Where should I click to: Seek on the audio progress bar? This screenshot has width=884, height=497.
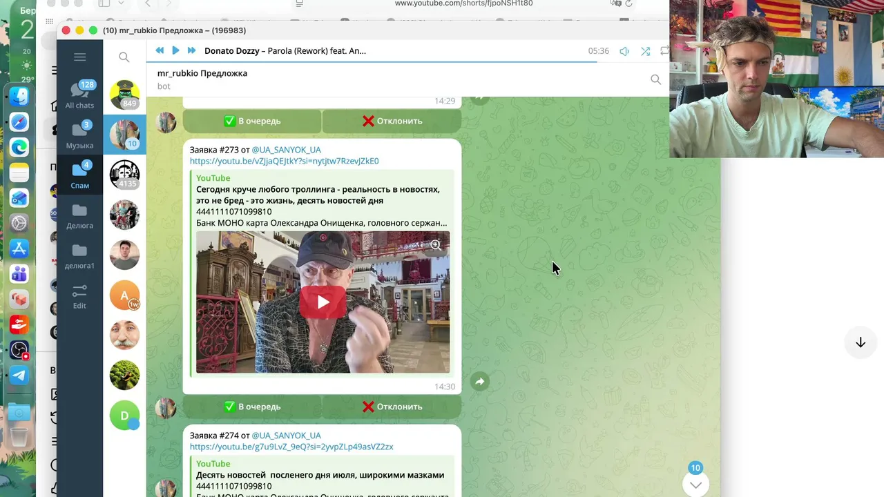[407, 62]
